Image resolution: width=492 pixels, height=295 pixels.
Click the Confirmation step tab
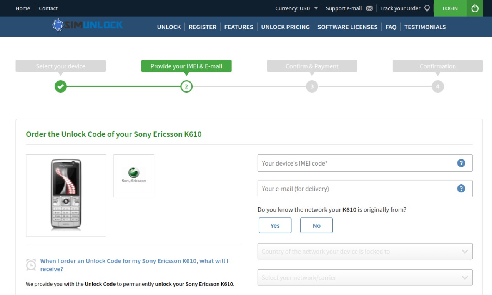[x=438, y=66]
